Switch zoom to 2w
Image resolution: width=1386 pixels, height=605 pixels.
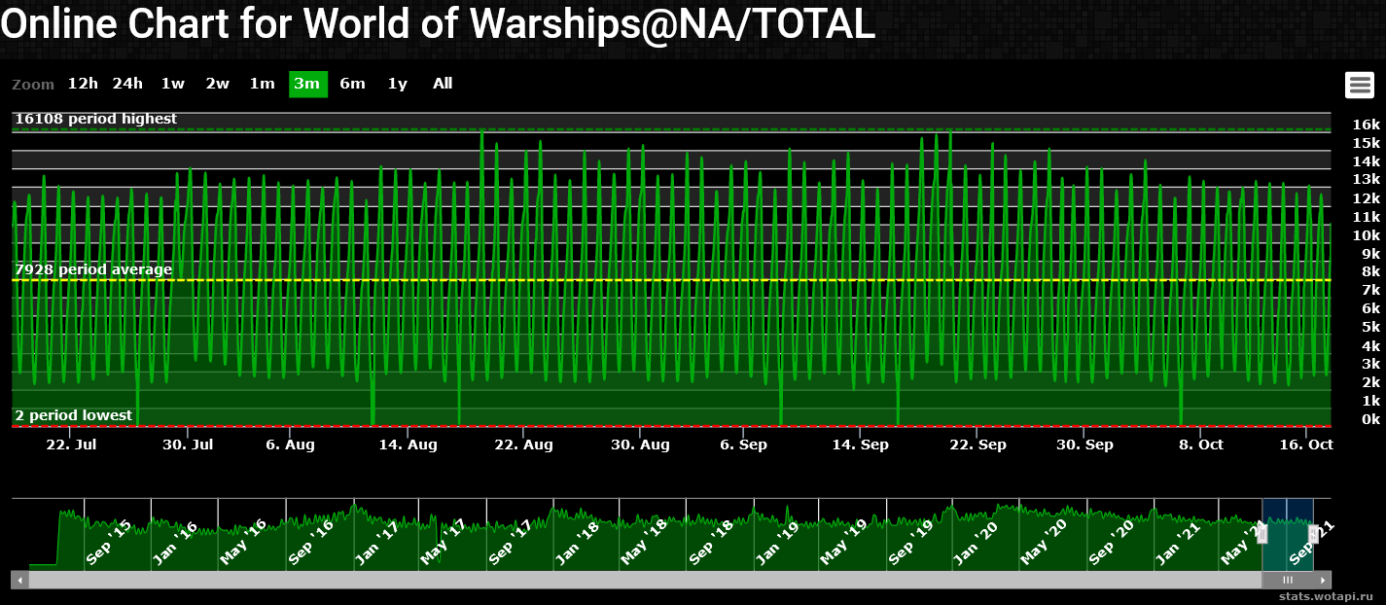(x=217, y=84)
